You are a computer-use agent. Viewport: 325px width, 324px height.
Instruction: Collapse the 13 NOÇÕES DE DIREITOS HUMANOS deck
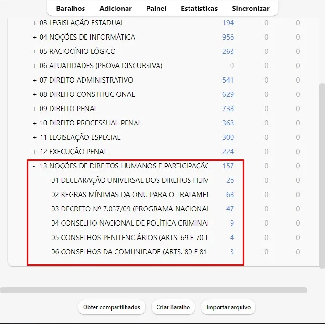click(34, 166)
